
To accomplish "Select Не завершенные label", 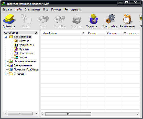I will click(25, 61).
